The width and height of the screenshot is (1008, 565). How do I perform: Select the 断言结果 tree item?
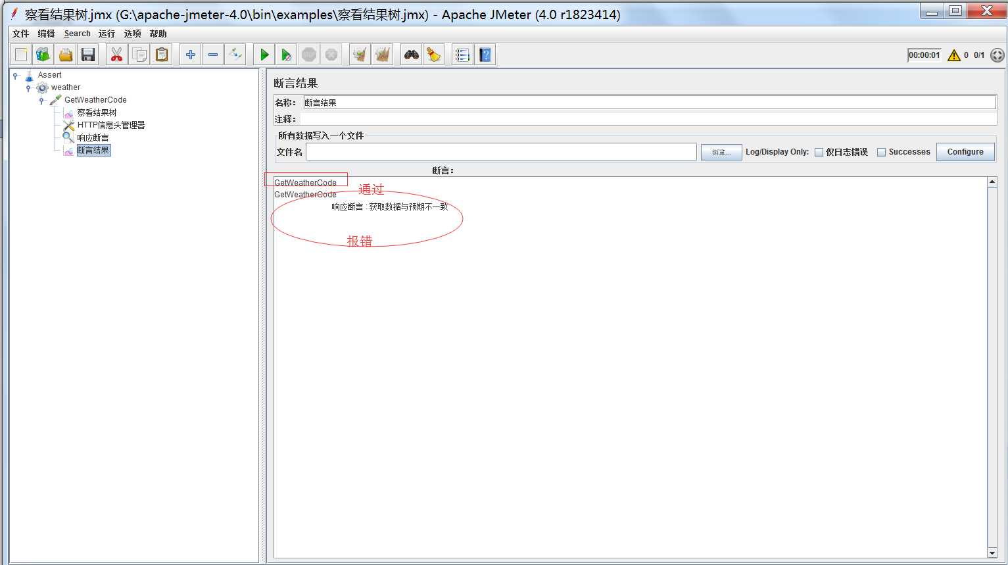click(x=93, y=150)
